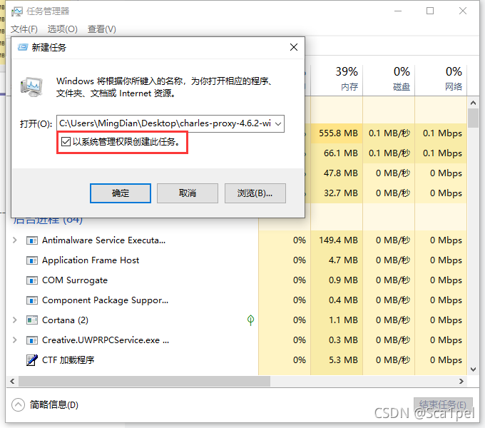Click the Cortana green leaf status icon
The width and height of the screenshot is (485, 428).
pos(250,320)
